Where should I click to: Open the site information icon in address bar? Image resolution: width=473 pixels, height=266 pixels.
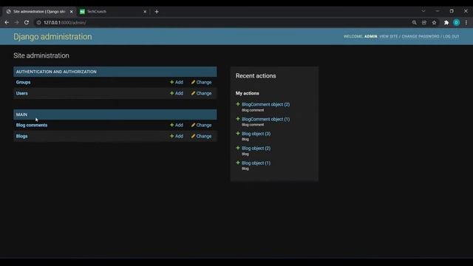(38, 23)
